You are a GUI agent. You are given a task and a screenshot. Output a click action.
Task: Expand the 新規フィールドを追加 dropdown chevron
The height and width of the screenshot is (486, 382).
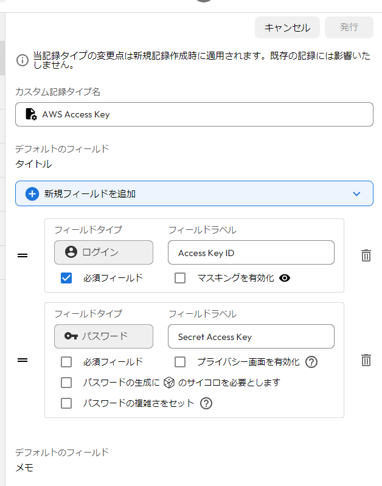[356, 193]
